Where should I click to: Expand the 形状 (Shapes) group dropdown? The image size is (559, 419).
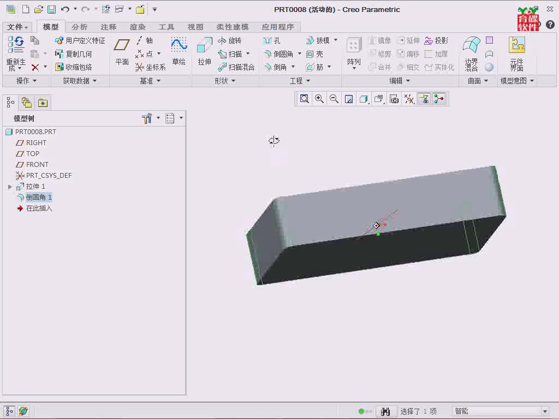(225, 81)
